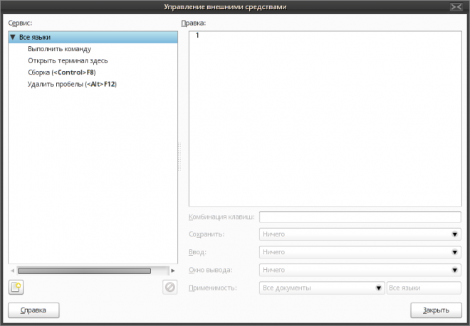This screenshot has width=470, height=326.
Task: Collapse the "Все языки" tree node
Action: [13, 37]
